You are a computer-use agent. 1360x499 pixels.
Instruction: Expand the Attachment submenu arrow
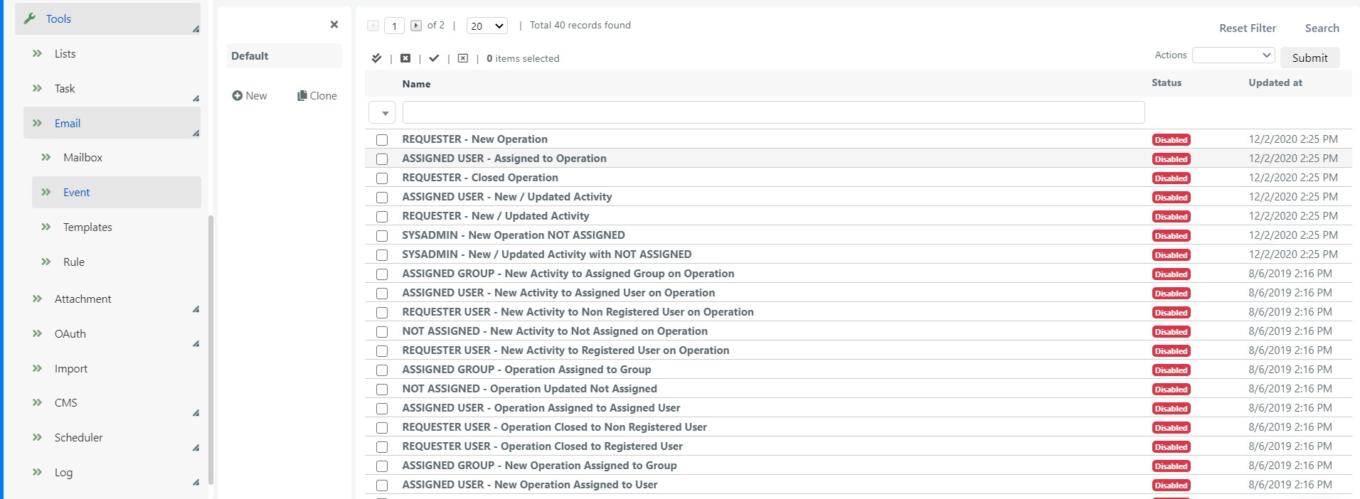coord(196,308)
